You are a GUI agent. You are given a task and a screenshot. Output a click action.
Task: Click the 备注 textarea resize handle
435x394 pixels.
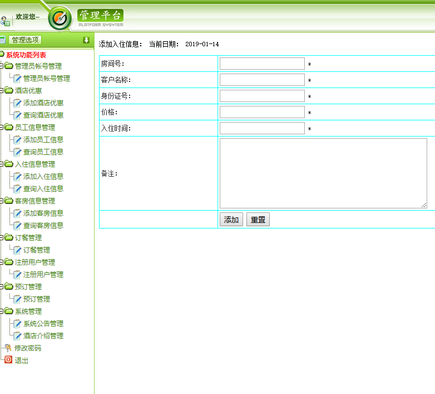coord(424,205)
